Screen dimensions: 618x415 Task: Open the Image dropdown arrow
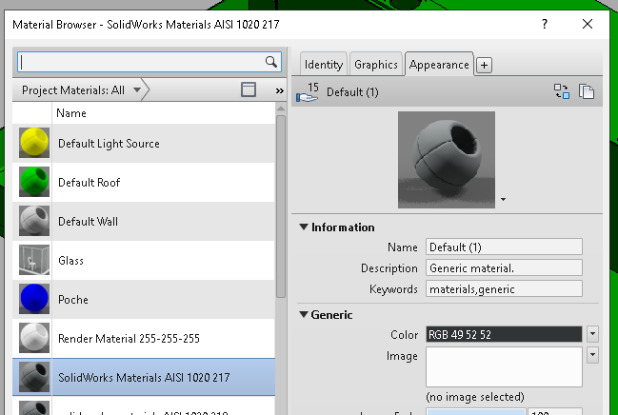click(x=592, y=355)
